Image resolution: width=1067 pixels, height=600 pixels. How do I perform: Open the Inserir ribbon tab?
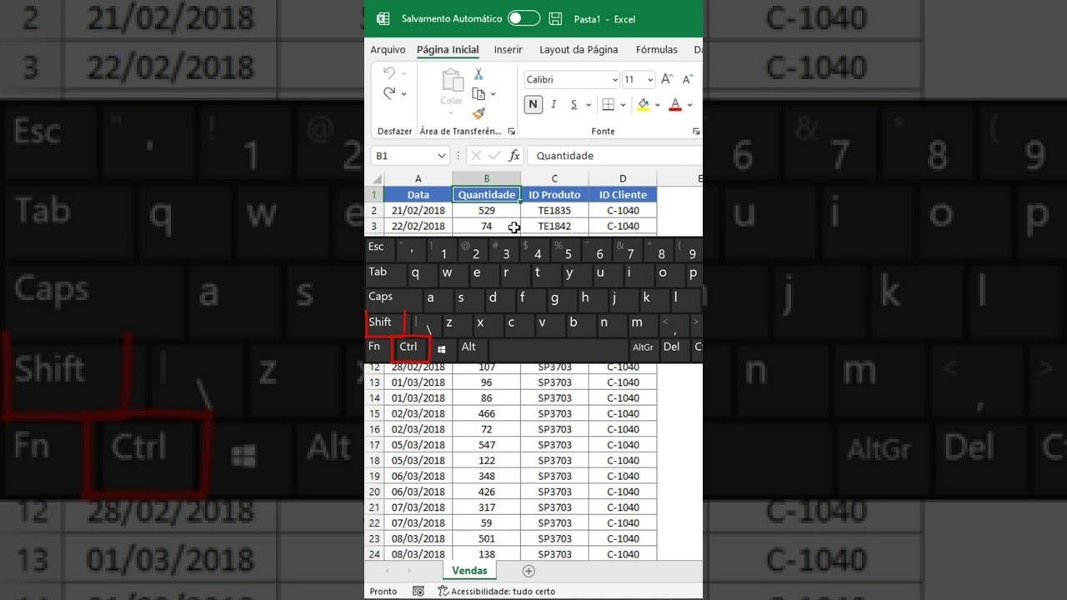(508, 50)
